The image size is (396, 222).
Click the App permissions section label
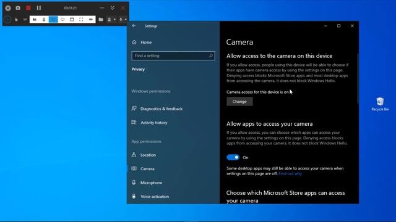pyautogui.click(x=146, y=141)
